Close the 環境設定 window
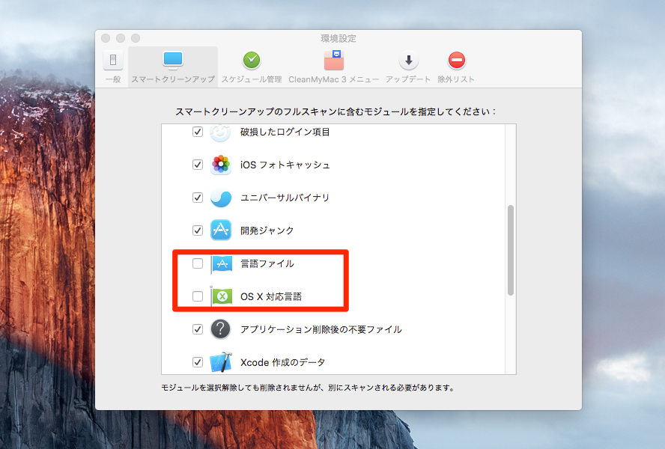This screenshot has width=665, height=449. pos(106,38)
